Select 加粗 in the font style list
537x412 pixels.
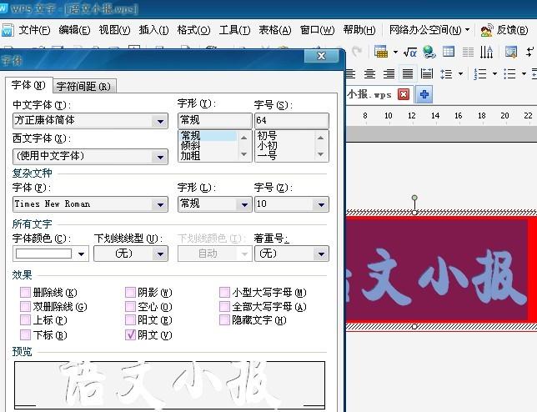tap(190, 155)
